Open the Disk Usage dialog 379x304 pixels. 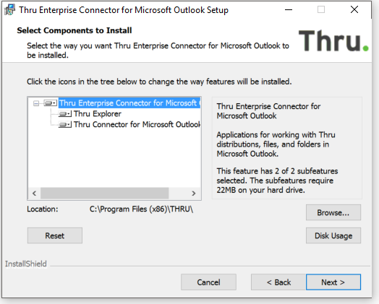(x=333, y=235)
